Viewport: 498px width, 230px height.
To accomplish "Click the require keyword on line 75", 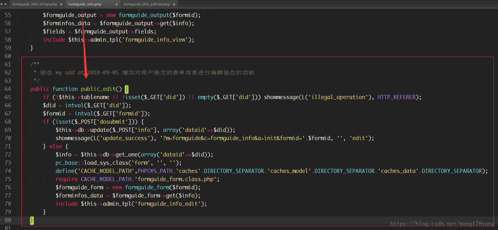I will point(67,179).
